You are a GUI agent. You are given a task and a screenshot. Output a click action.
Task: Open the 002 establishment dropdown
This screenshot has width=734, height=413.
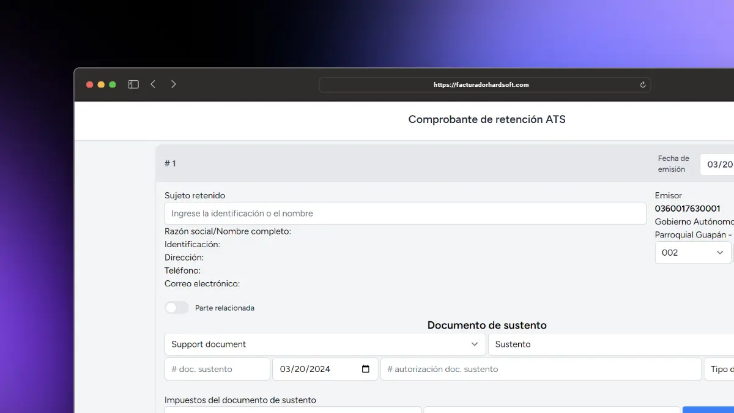[692, 253]
